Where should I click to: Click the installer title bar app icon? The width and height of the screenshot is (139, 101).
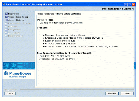coord(4,4)
